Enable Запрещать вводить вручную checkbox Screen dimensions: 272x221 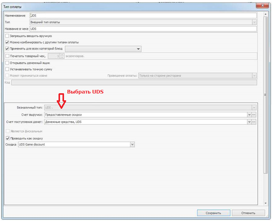tap(7, 36)
